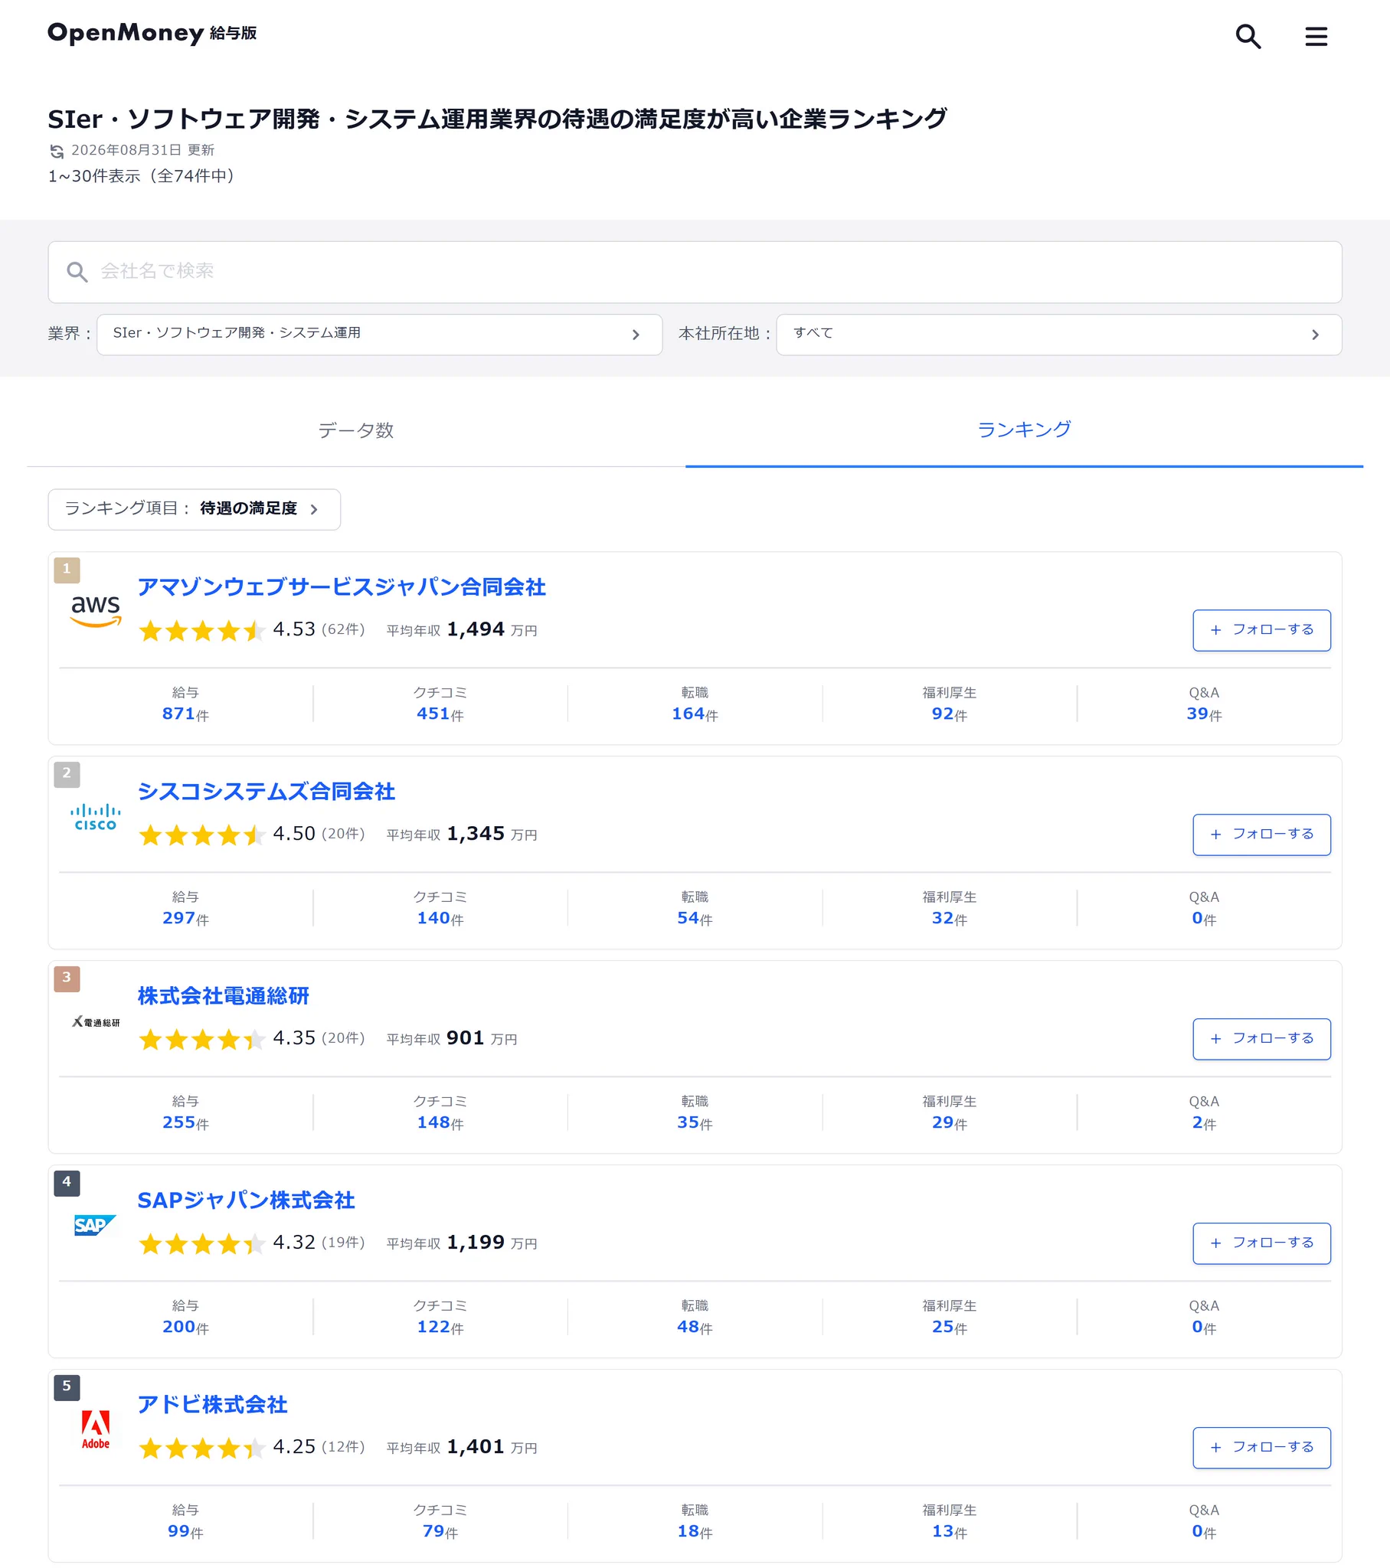This screenshot has width=1390, height=1568.
Task: Open AWS クチコミ 451件
Action: click(x=440, y=704)
